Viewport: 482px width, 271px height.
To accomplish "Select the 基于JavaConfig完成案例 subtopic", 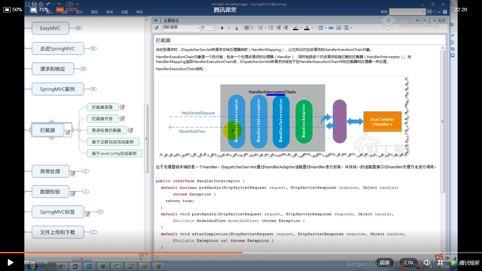I will pos(114,153).
